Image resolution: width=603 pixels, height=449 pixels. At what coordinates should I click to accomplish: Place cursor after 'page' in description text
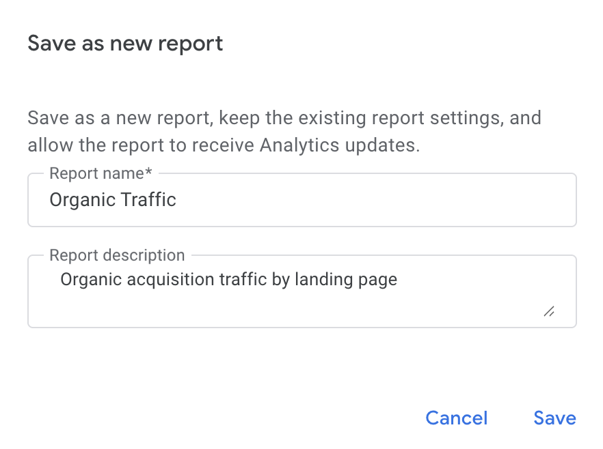click(398, 279)
